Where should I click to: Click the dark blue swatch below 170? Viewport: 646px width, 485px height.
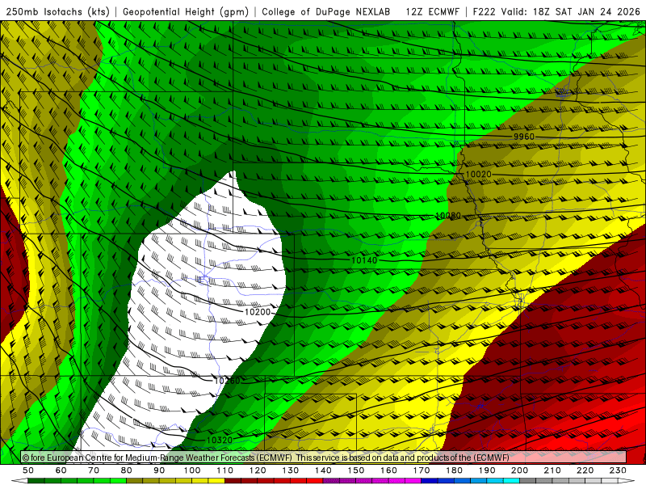click(430, 481)
